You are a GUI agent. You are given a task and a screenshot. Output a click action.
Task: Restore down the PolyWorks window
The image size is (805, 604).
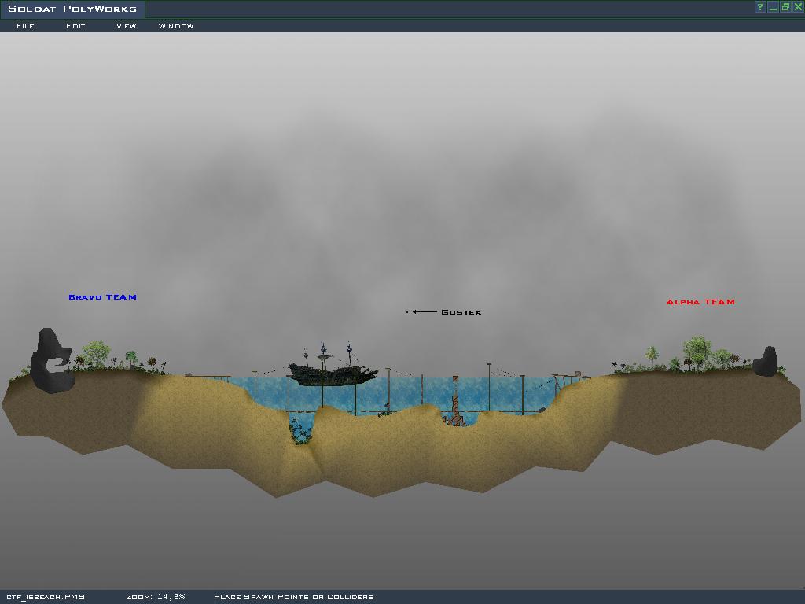[785, 7]
